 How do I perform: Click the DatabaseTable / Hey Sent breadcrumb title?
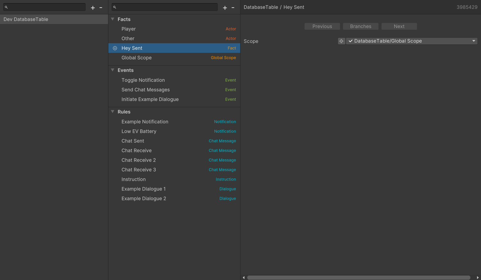pos(274,7)
